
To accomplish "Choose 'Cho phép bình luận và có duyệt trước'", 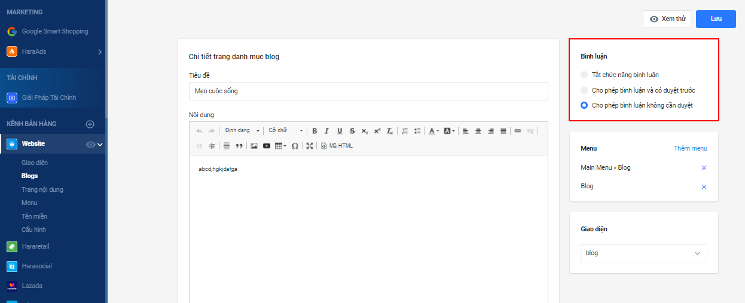I will (x=584, y=90).
